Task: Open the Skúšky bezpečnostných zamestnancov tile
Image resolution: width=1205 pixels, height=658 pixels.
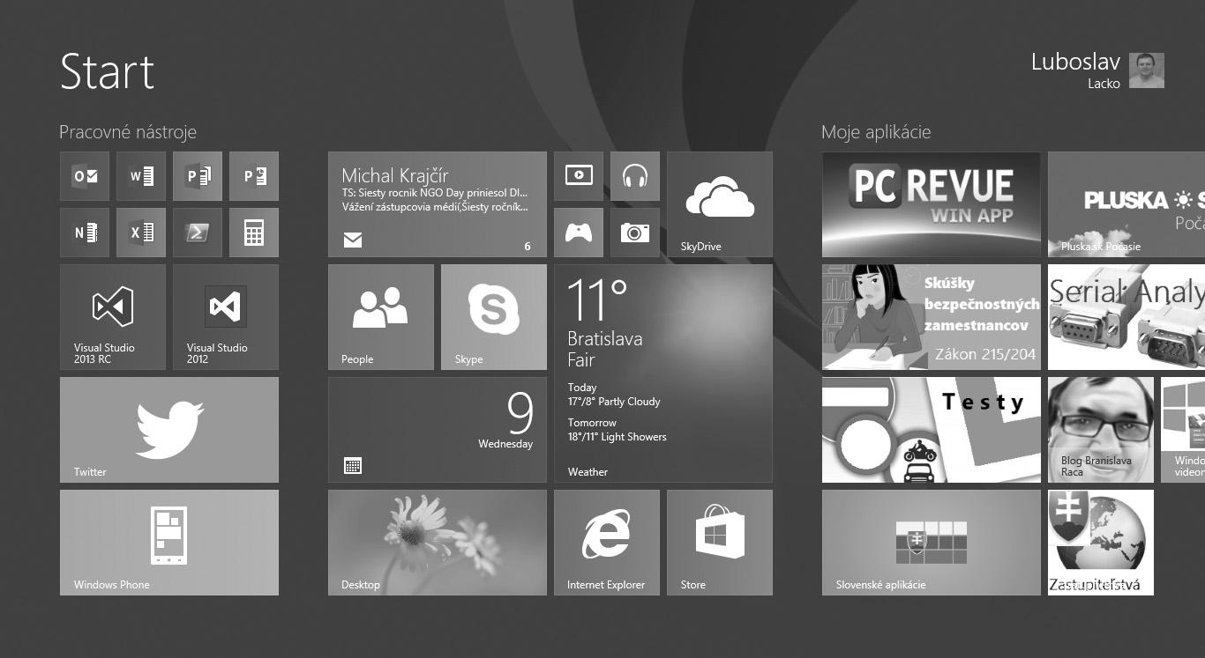Action: [932, 317]
